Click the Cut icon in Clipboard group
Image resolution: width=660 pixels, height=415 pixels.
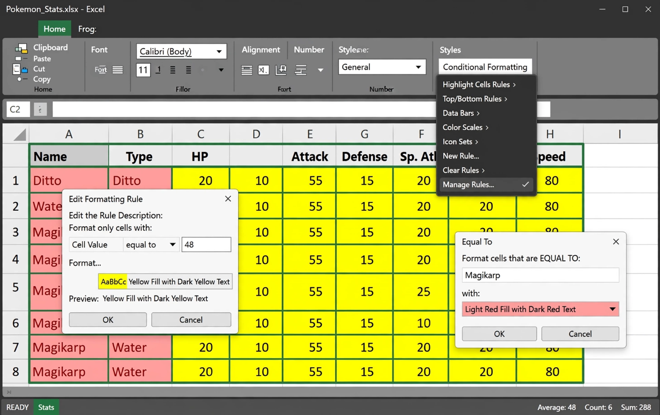click(20, 69)
